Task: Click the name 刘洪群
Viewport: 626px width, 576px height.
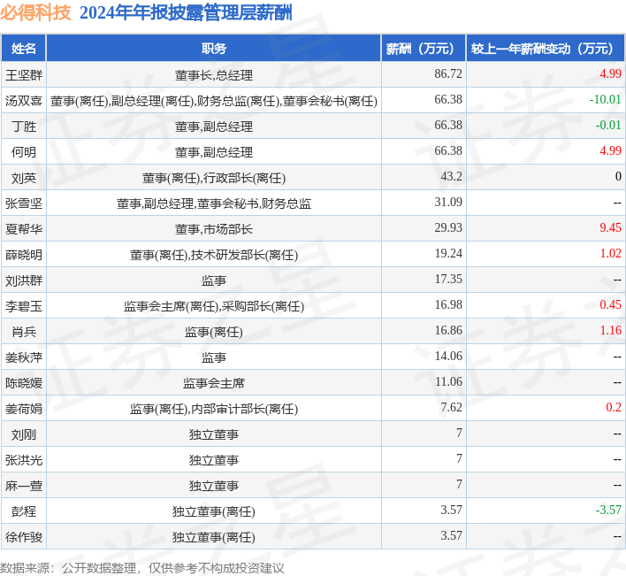Action: coord(24,280)
